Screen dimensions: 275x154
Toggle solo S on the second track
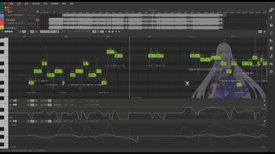(37, 23)
